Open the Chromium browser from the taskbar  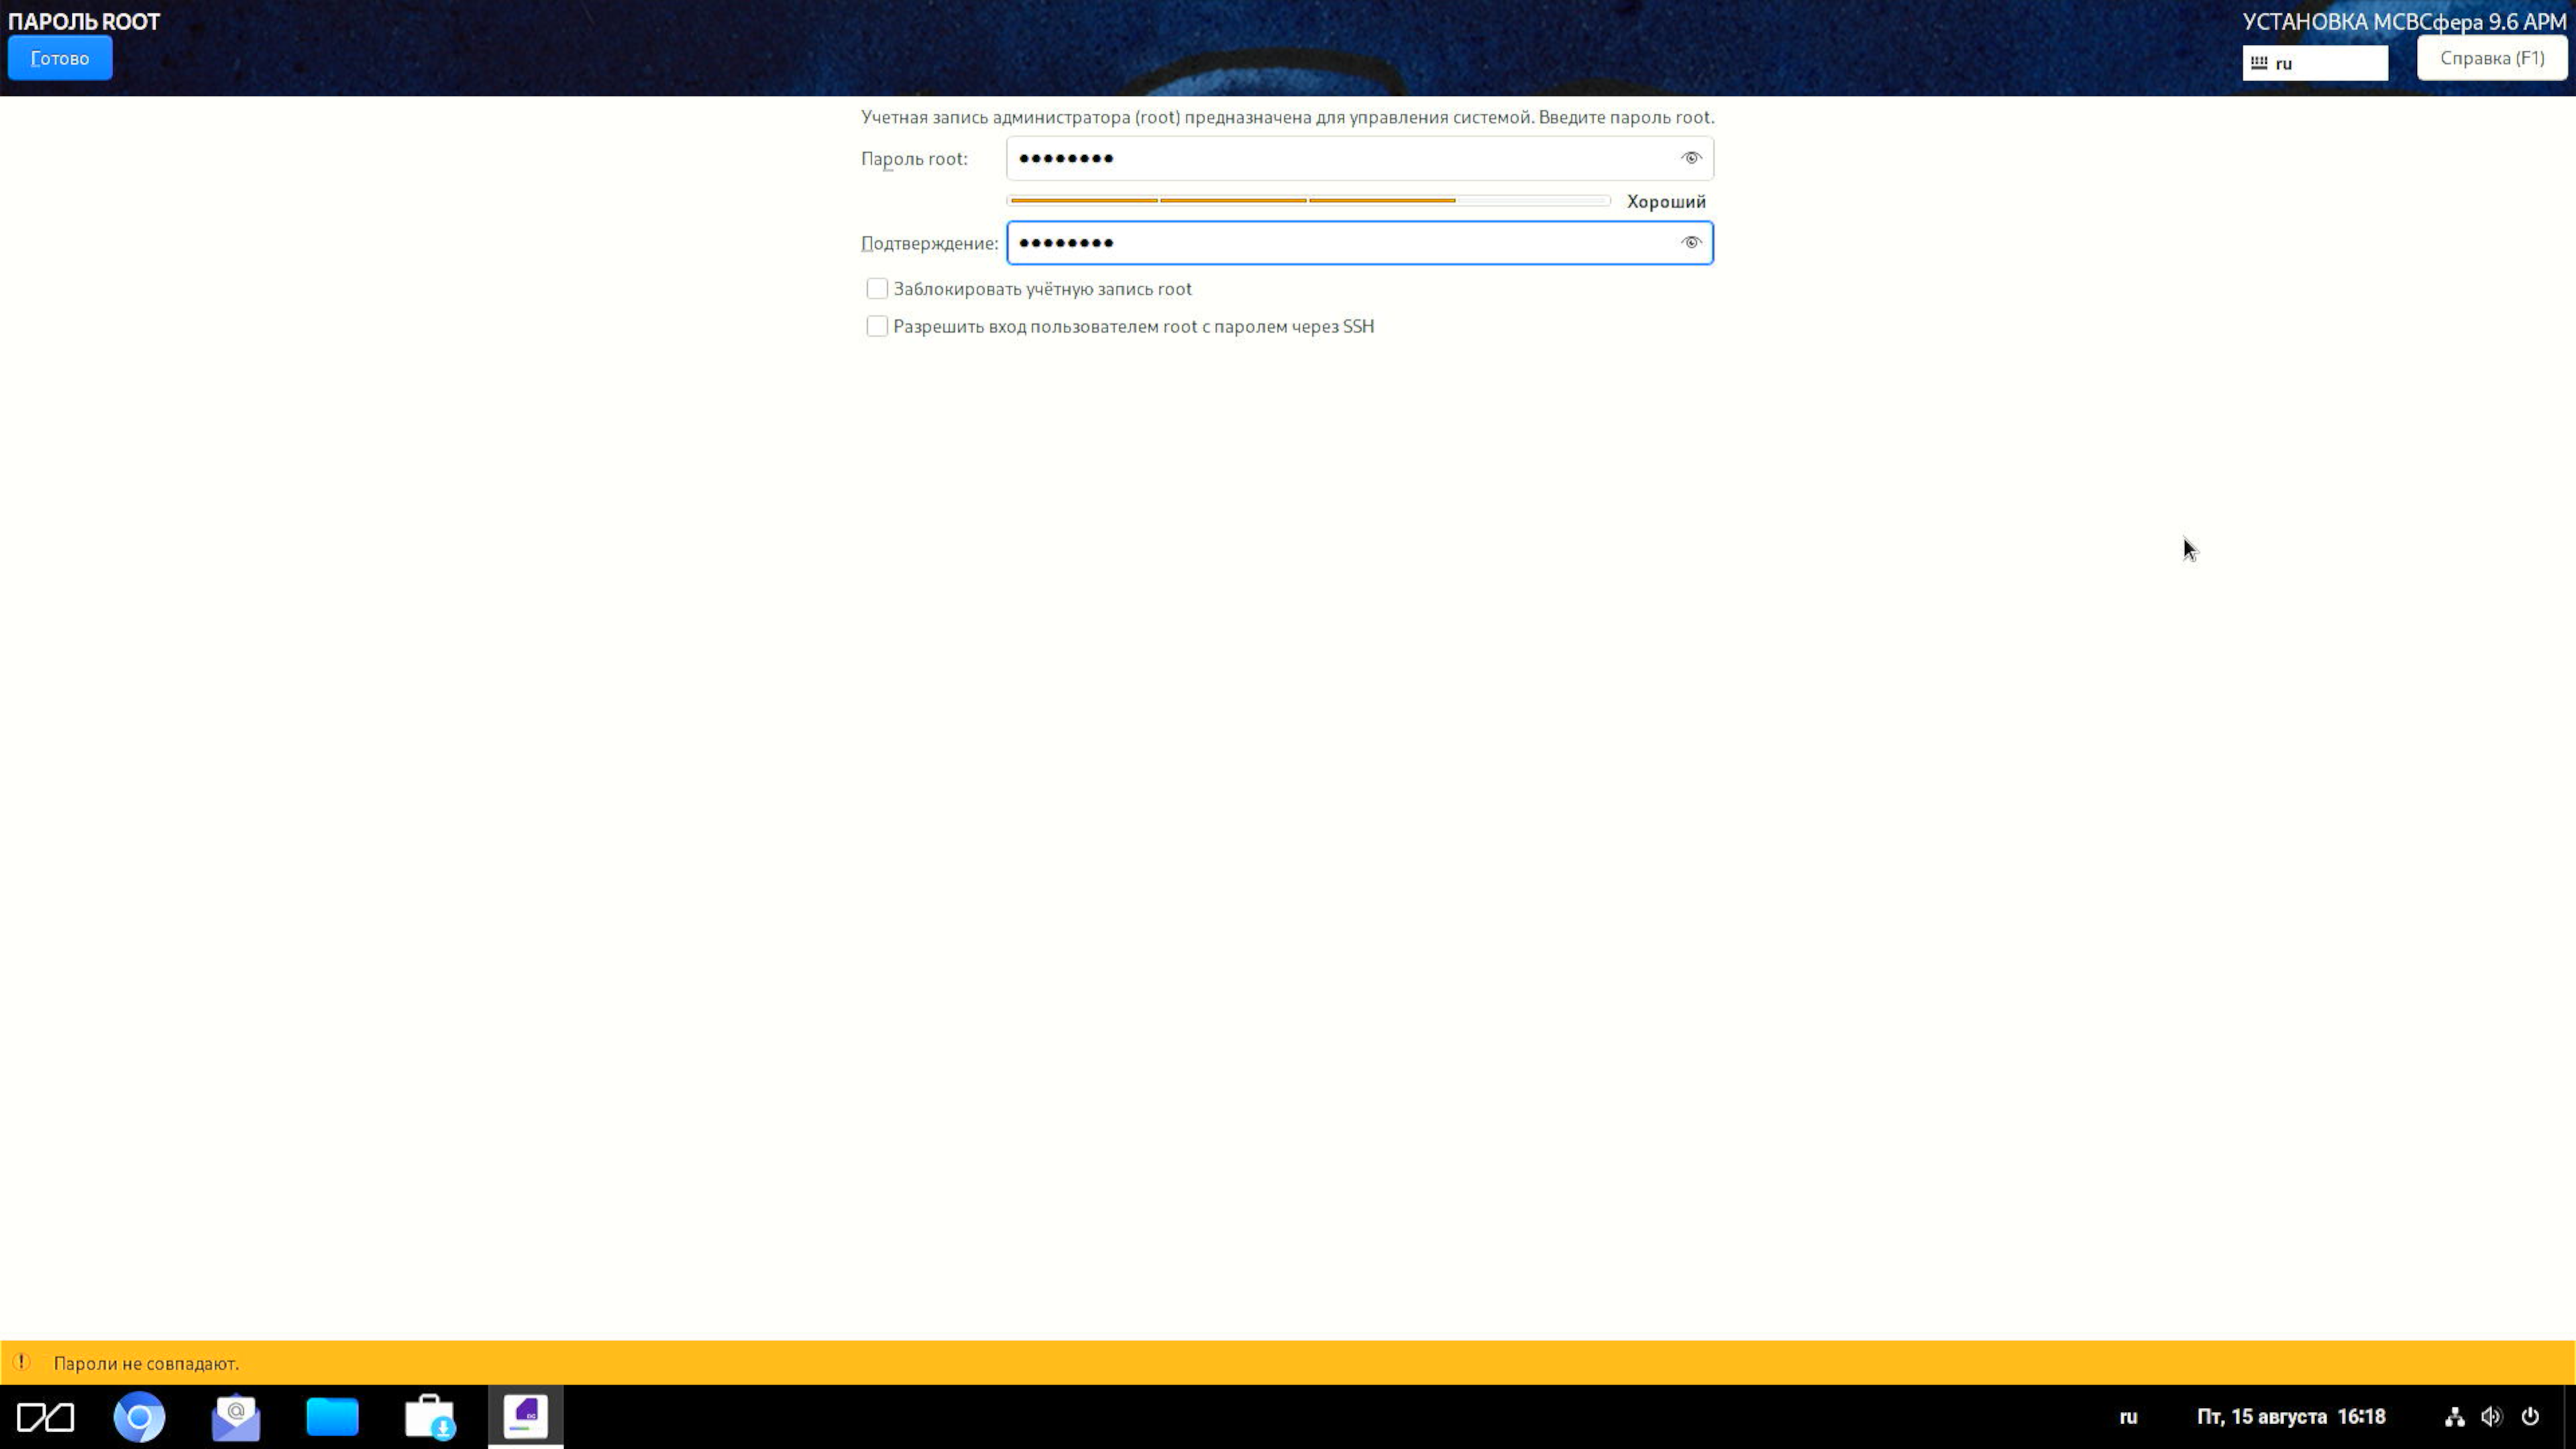[139, 1417]
